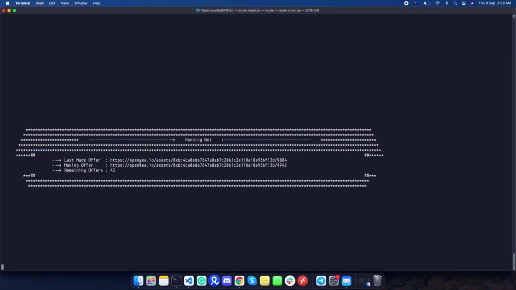This screenshot has width=516, height=290.
Task: Show battery status in the menu bar
Action: 427,3
